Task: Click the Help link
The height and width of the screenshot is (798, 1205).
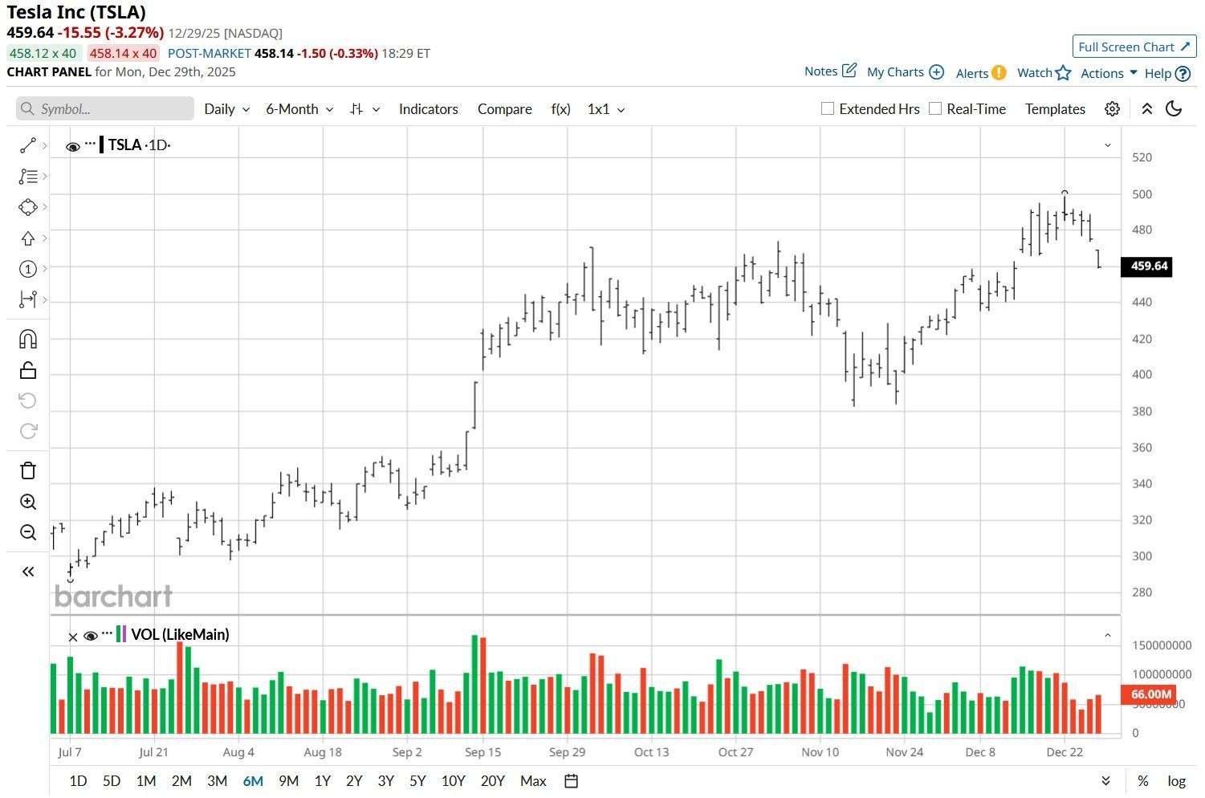Action: (1158, 73)
